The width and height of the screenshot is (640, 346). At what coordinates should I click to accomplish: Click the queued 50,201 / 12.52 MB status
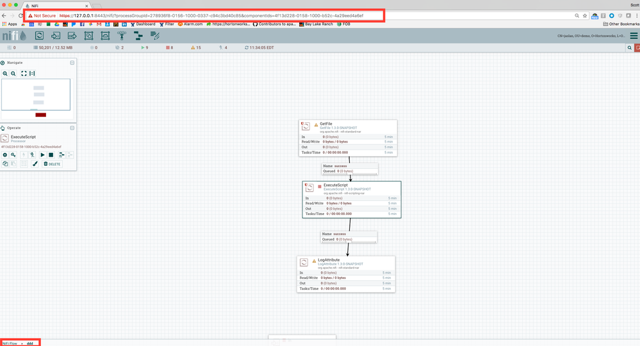click(x=53, y=48)
